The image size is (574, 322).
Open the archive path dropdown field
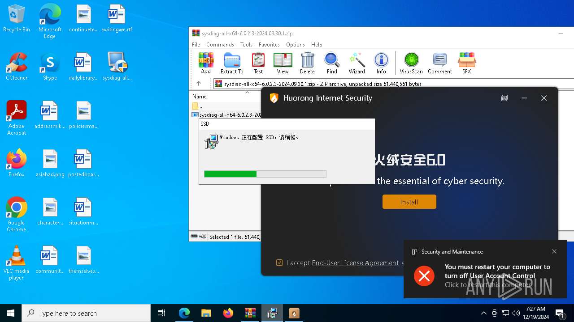pos(394,84)
